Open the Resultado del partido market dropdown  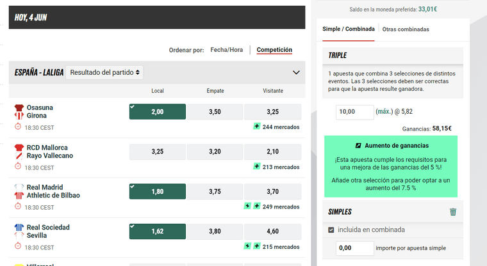(x=104, y=72)
